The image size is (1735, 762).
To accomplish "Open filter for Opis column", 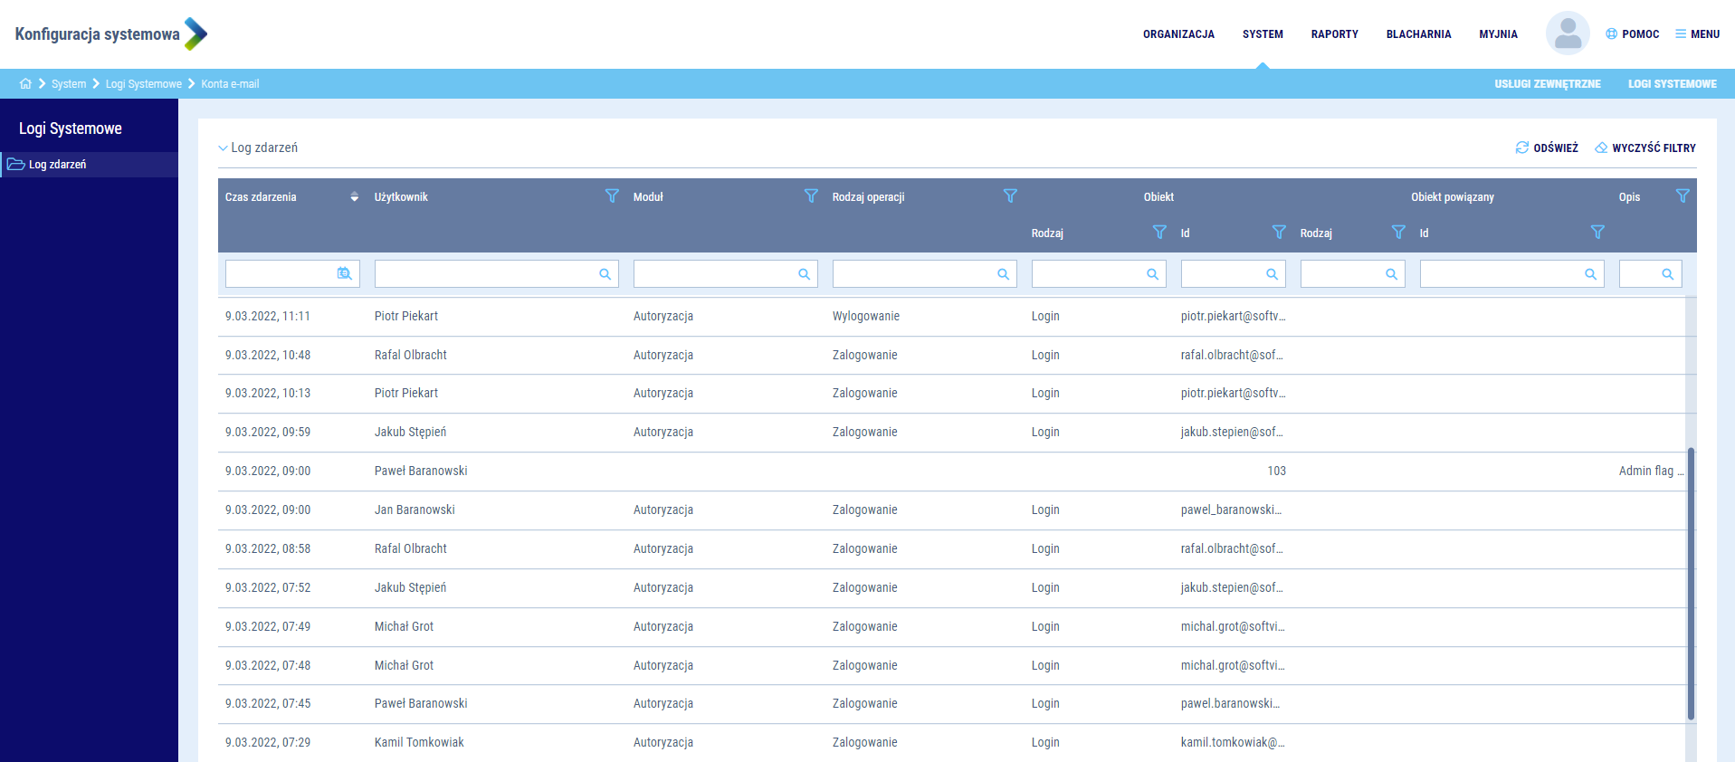I will pyautogui.click(x=1682, y=196).
